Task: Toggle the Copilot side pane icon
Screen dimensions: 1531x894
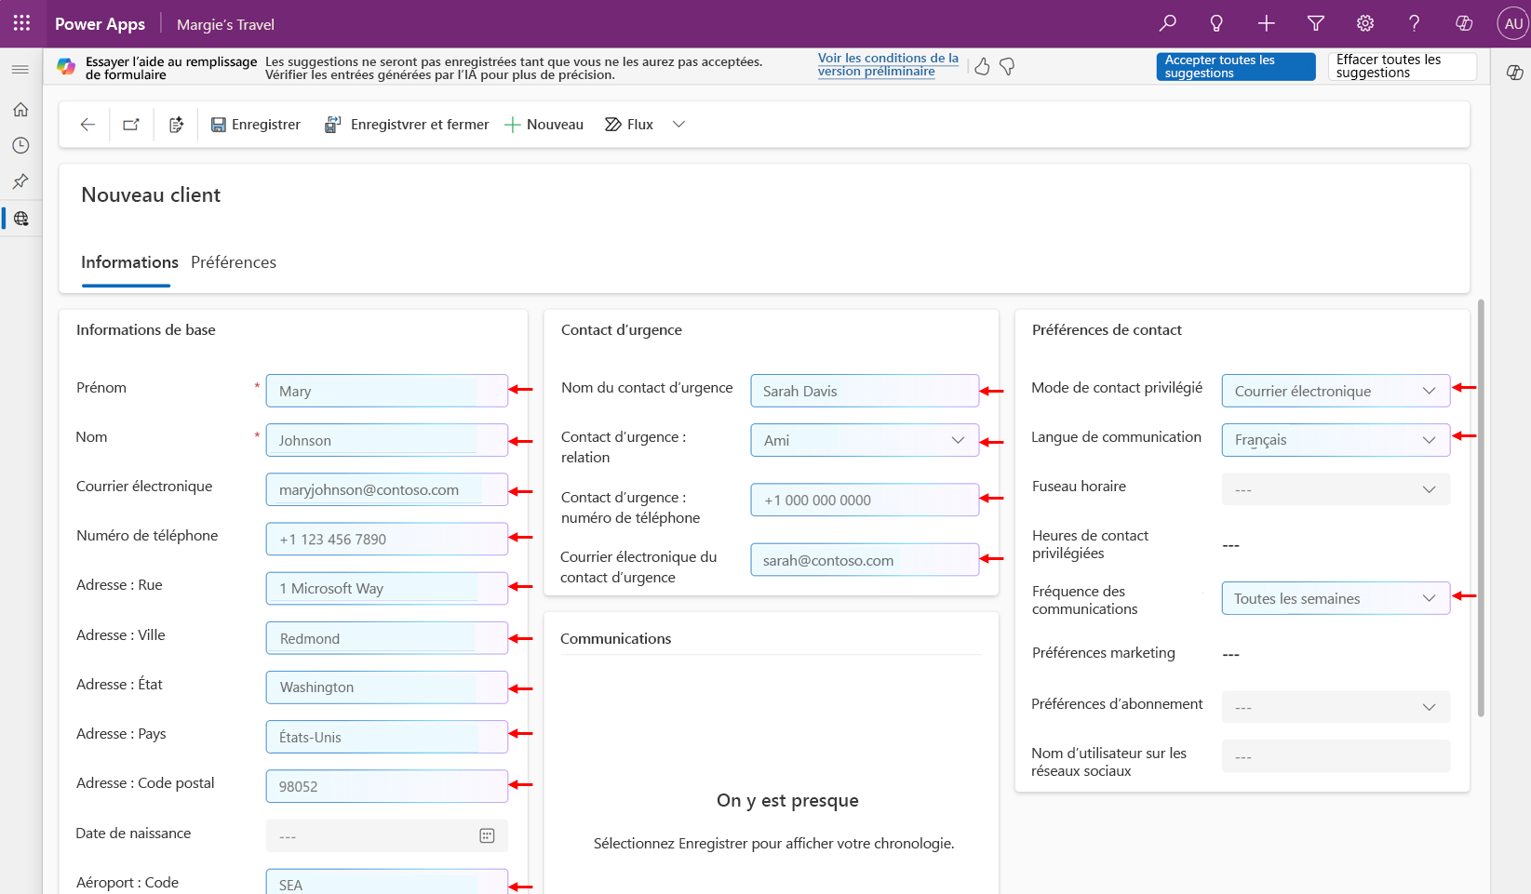Action: [1514, 73]
